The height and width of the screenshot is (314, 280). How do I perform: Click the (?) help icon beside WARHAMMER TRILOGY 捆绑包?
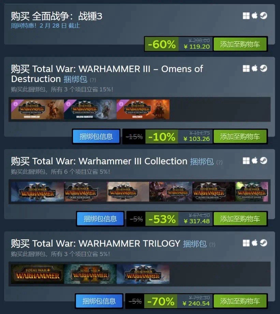coord(212,244)
